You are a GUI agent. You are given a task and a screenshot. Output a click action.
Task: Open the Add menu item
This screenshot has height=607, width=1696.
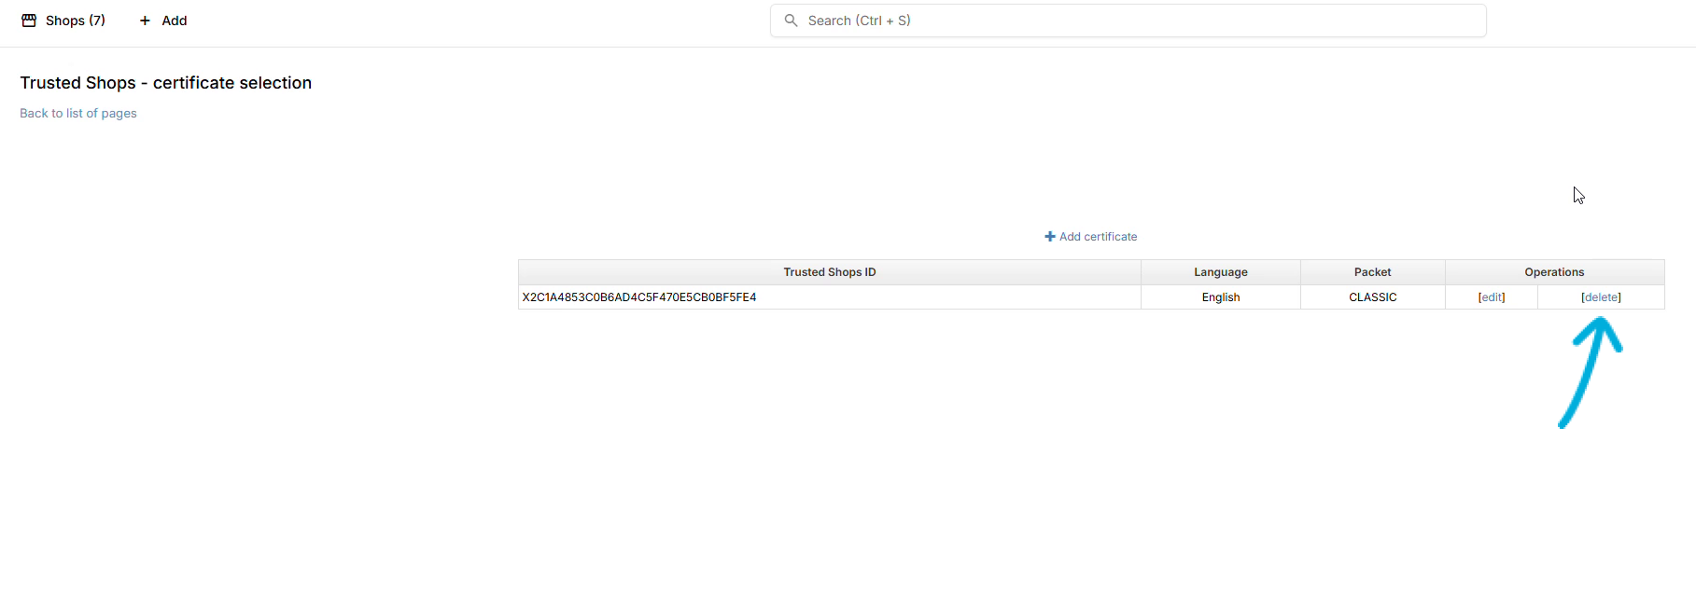[x=163, y=21]
